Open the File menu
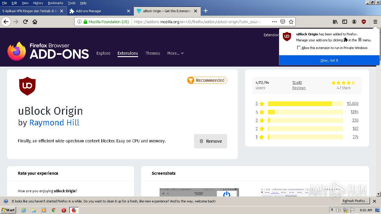 click(4, 3)
